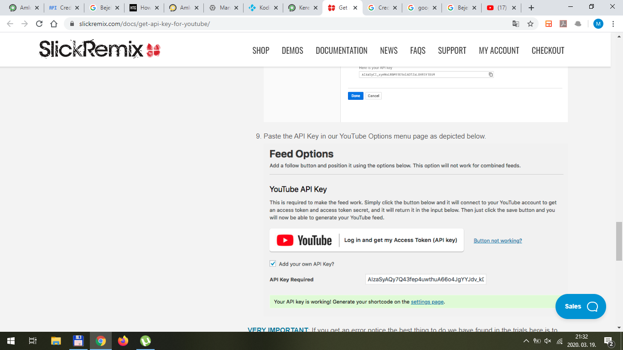The image size is (623, 350).
Task: Open the floppy disk app in taskbar
Action: (78, 341)
